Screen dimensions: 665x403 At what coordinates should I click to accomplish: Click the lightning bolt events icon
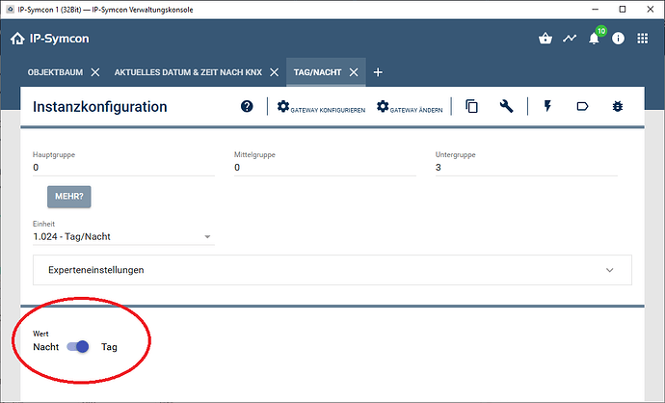(548, 107)
